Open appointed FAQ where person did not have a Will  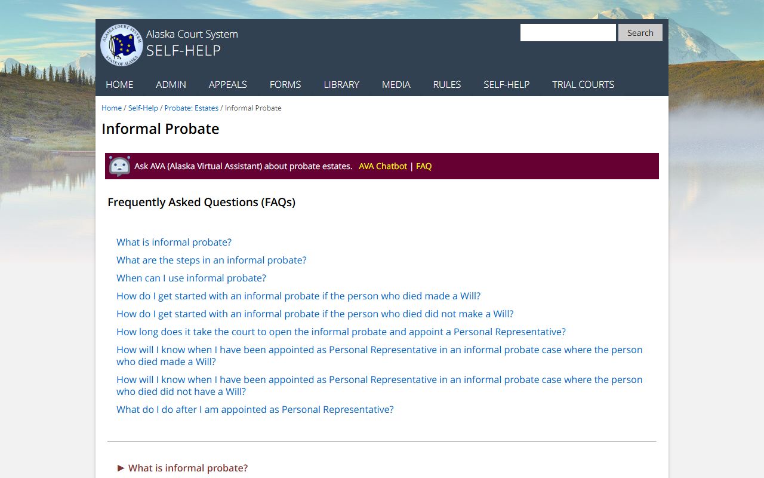(380, 385)
